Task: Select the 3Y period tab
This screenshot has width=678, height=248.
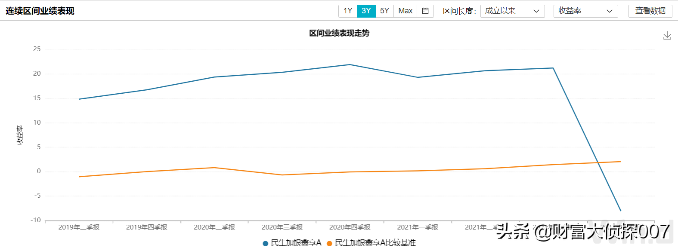Action: 366,11
